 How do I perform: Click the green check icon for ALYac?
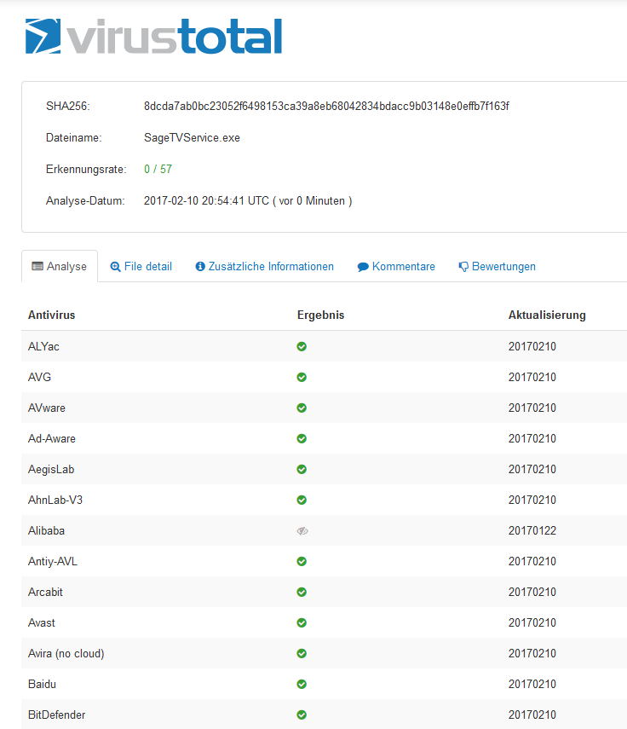(302, 346)
